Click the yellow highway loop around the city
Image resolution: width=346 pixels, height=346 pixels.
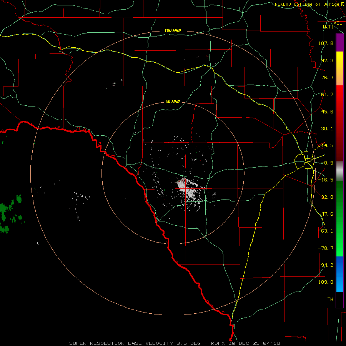click(305, 160)
